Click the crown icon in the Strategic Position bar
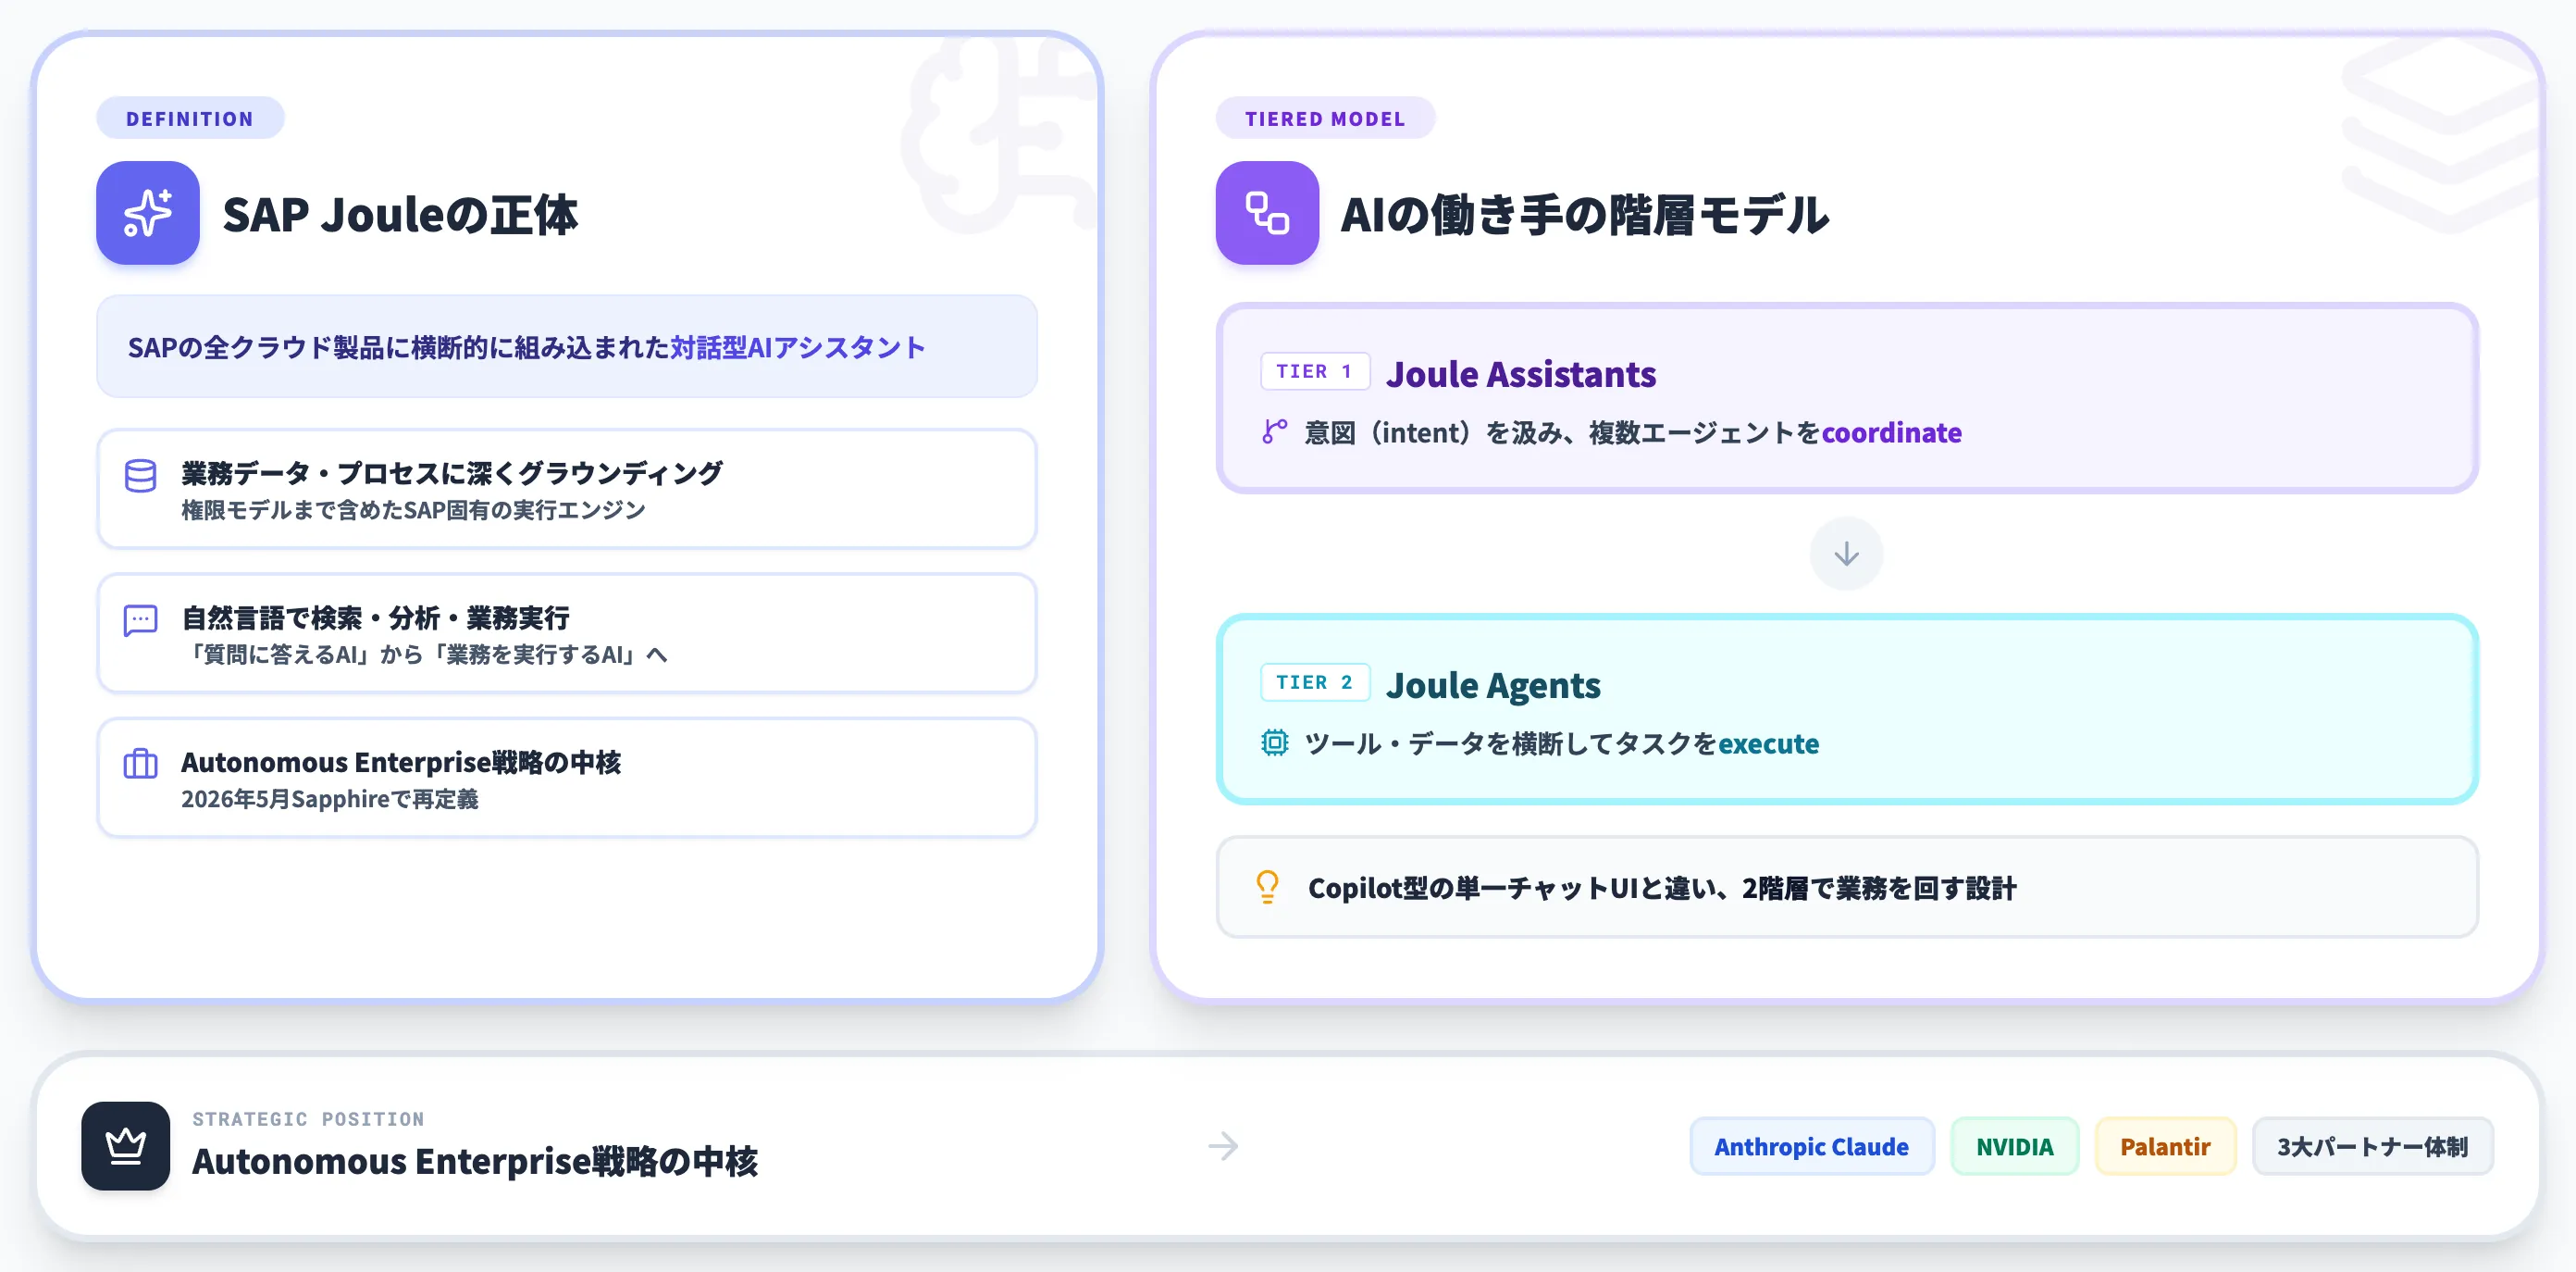This screenshot has width=2576, height=1272. (x=126, y=1146)
